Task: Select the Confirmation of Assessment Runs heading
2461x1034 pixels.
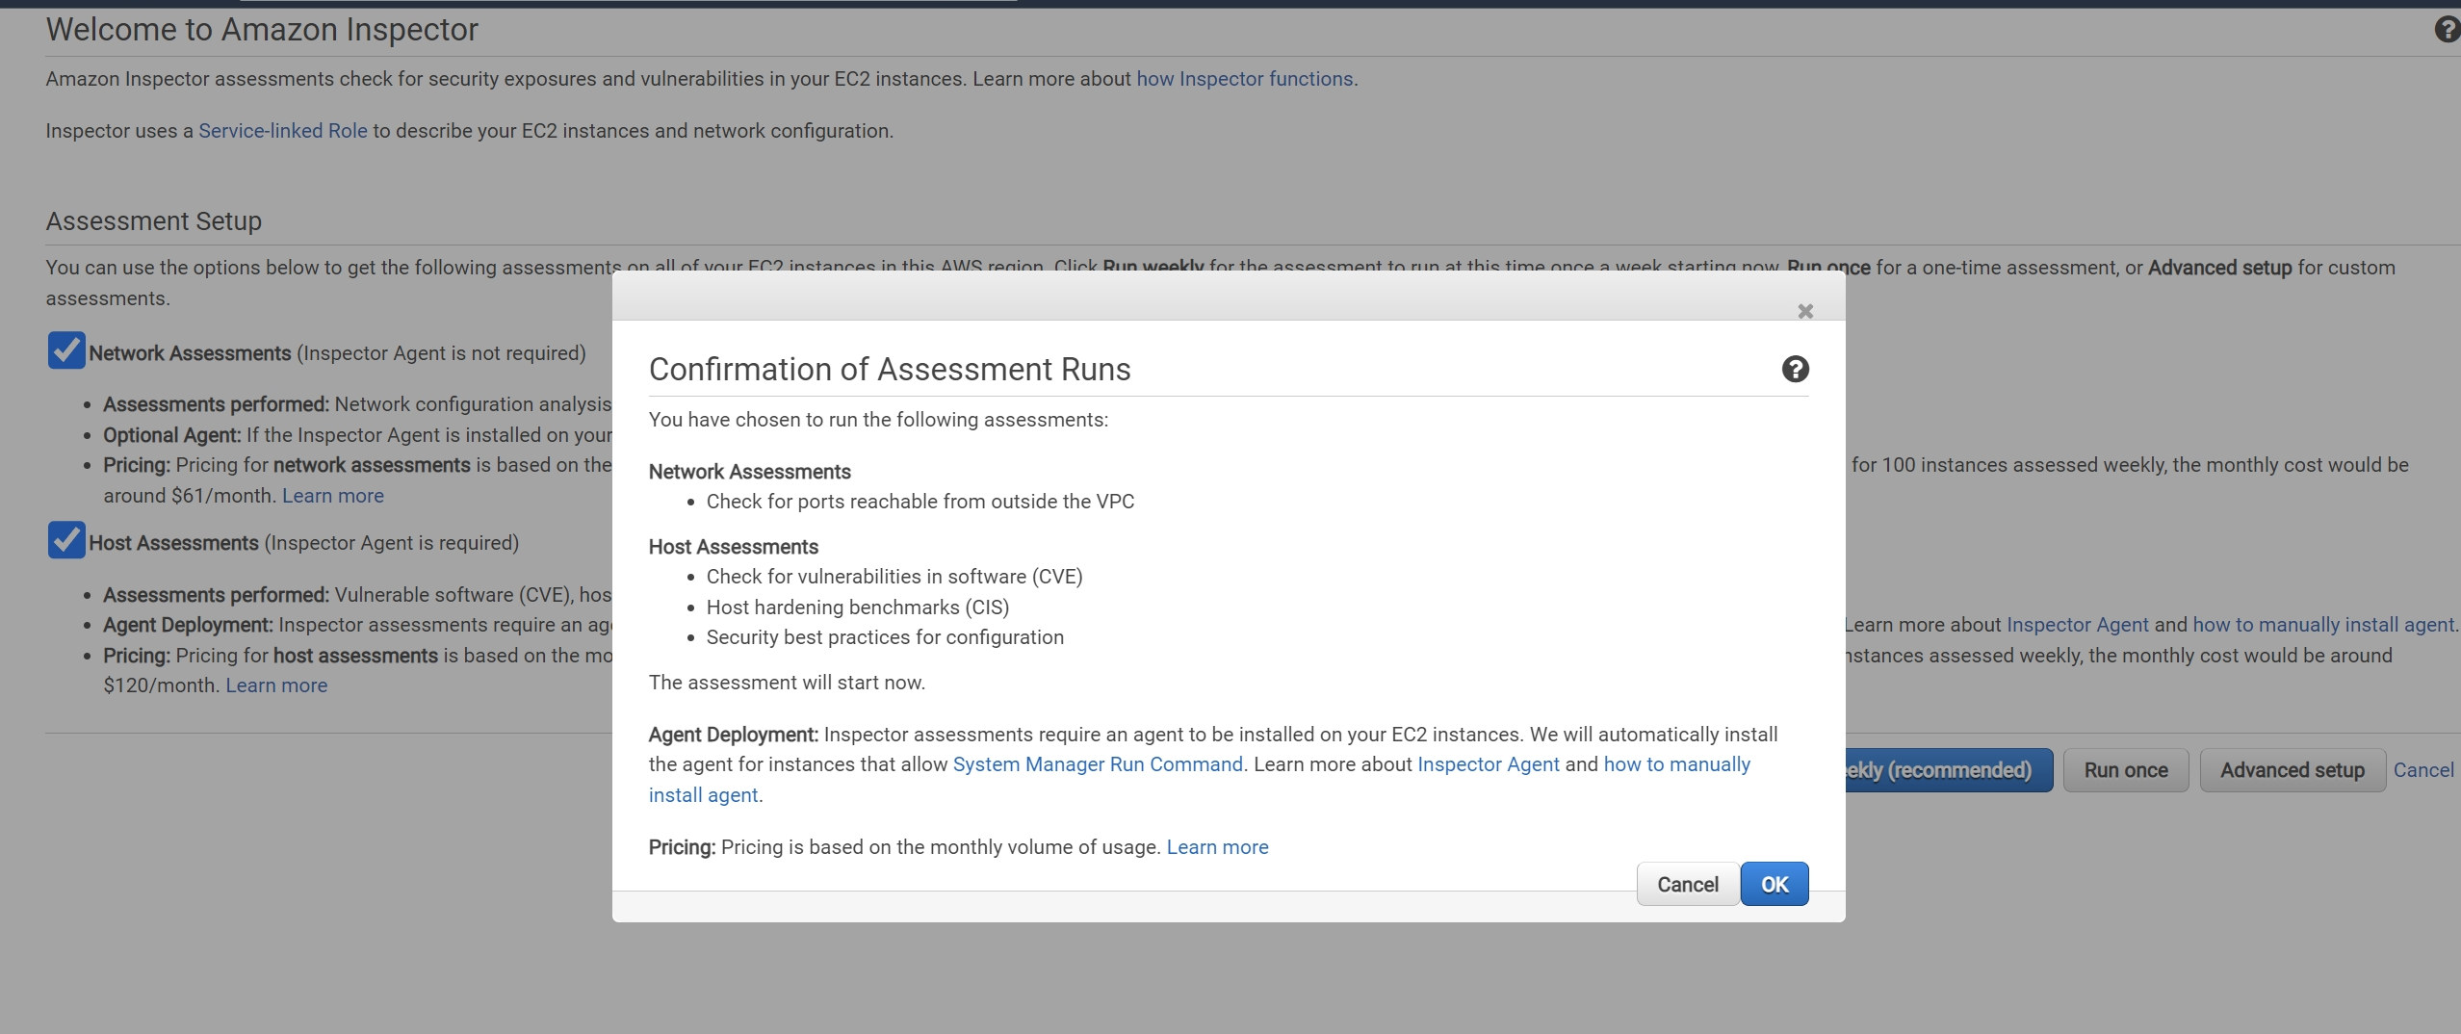Action: 890,370
